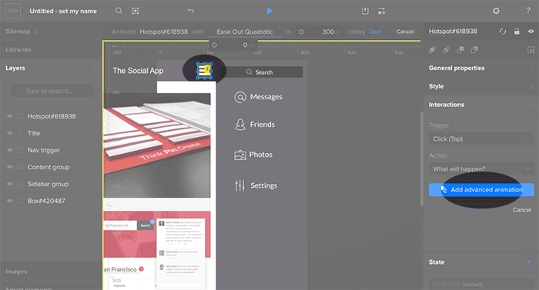Expand the Libraries panel
Screen dimensions: 539x290
pyautogui.click(x=94, y=50)
